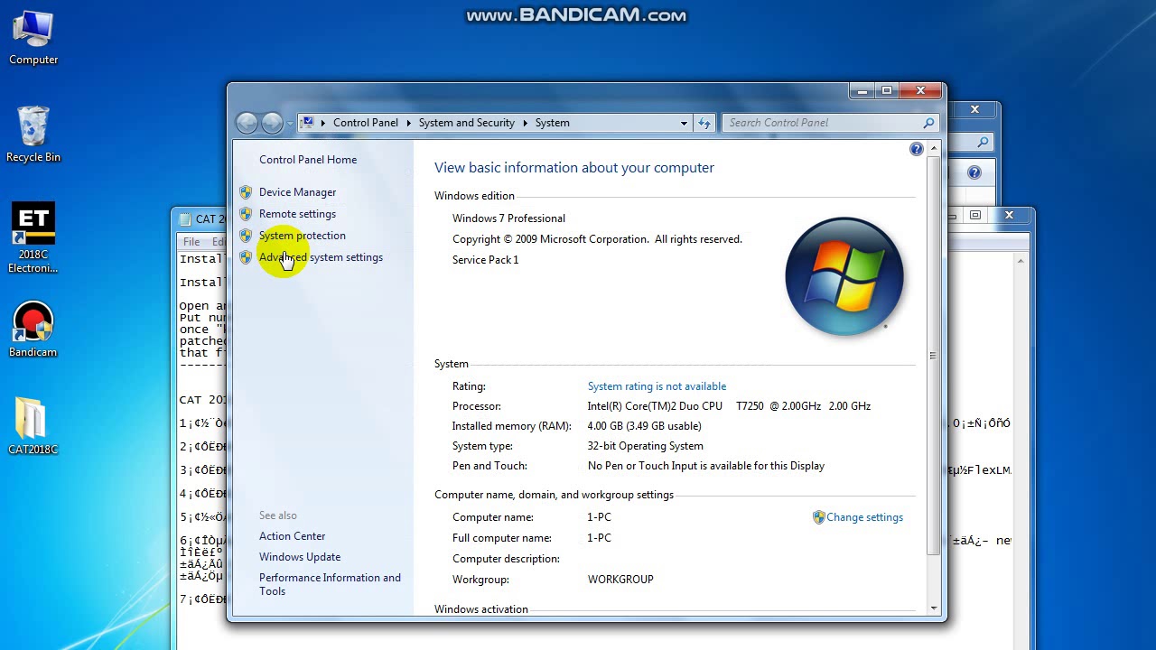Expand arrow after Control Panel breadcrumb
The width and height of the screenshot is (1156, 650).
click(408, 123)
